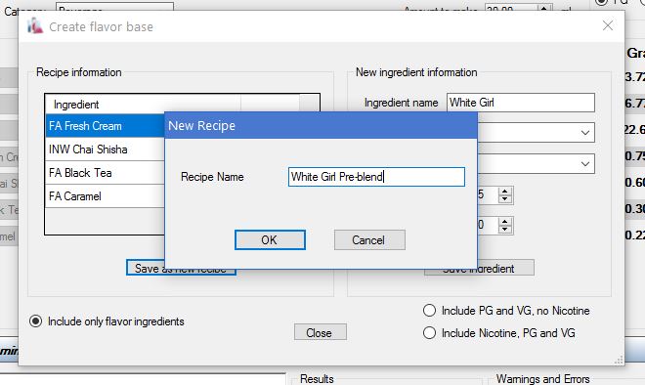This screenshot has height=385, width=645.
Task: Decrease the lower spinner value ending in 0
Action: (x=504, y=229)
